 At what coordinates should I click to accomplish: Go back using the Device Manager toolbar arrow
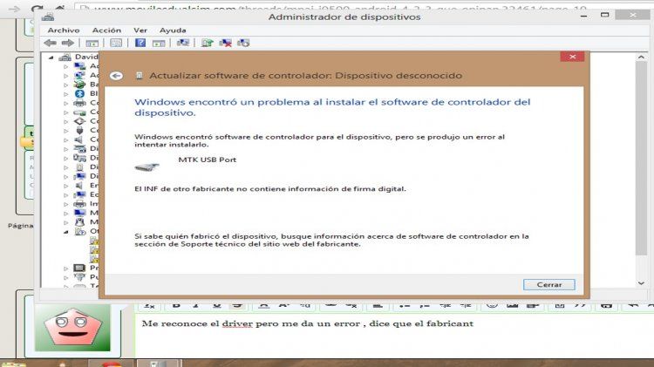50,43
